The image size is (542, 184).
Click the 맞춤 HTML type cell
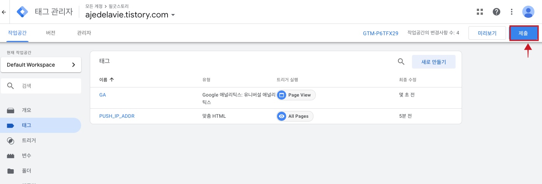pyautogui.click(x=214, y=116)
